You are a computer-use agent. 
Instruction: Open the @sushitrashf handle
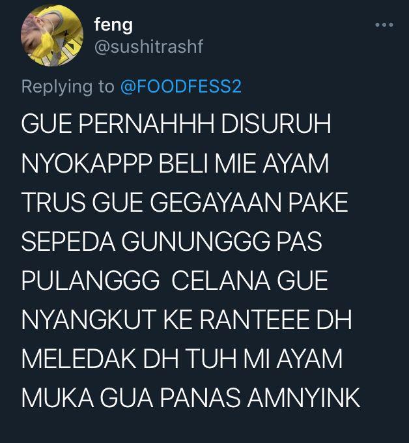148,47
